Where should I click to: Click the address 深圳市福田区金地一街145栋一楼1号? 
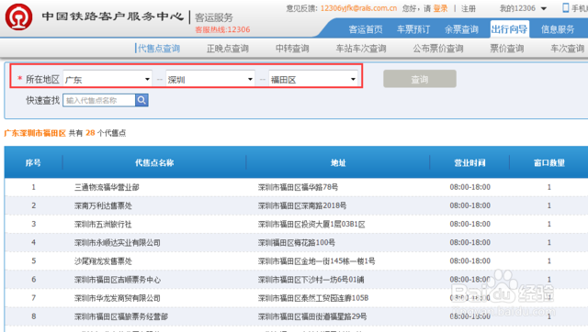316,260
